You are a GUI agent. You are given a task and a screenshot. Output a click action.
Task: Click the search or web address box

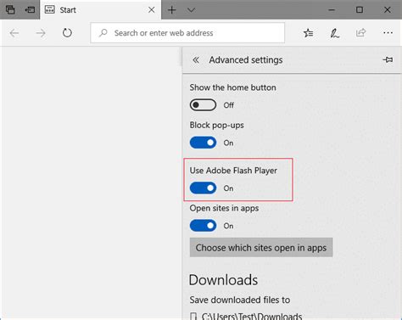point(187,33)
